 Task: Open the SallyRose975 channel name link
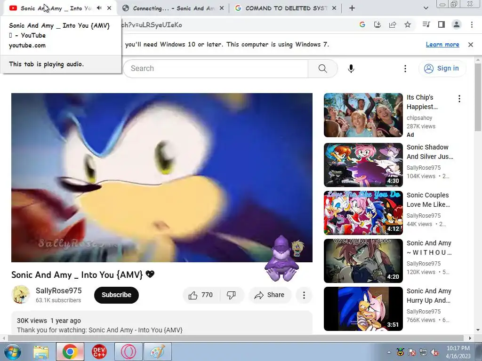click(59, 290)
